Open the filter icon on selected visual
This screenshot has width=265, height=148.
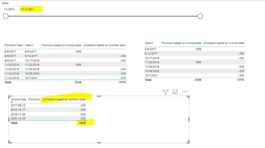tap(165, 92)
